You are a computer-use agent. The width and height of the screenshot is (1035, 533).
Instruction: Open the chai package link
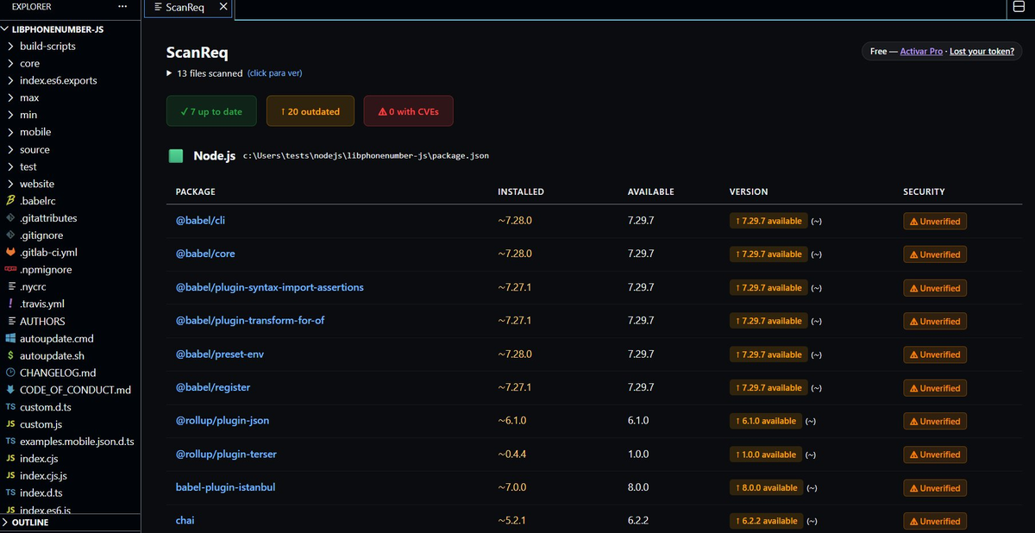coord(185,521)
